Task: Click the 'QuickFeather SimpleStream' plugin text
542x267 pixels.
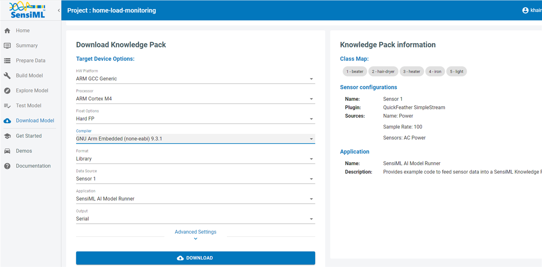Action: pos(414,108)
